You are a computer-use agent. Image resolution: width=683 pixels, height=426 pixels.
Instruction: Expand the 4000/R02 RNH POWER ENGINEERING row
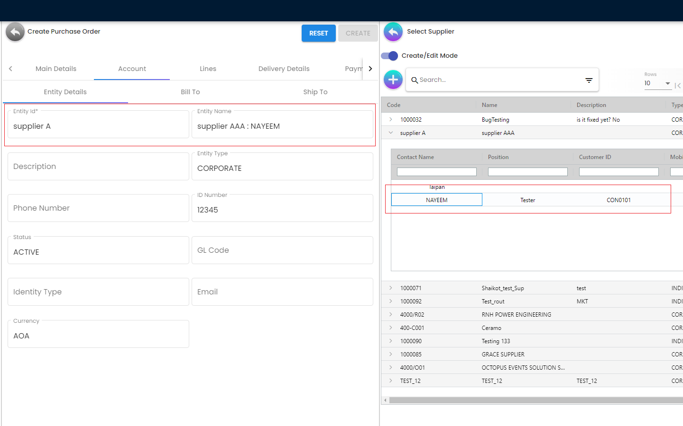click(391, 315)
